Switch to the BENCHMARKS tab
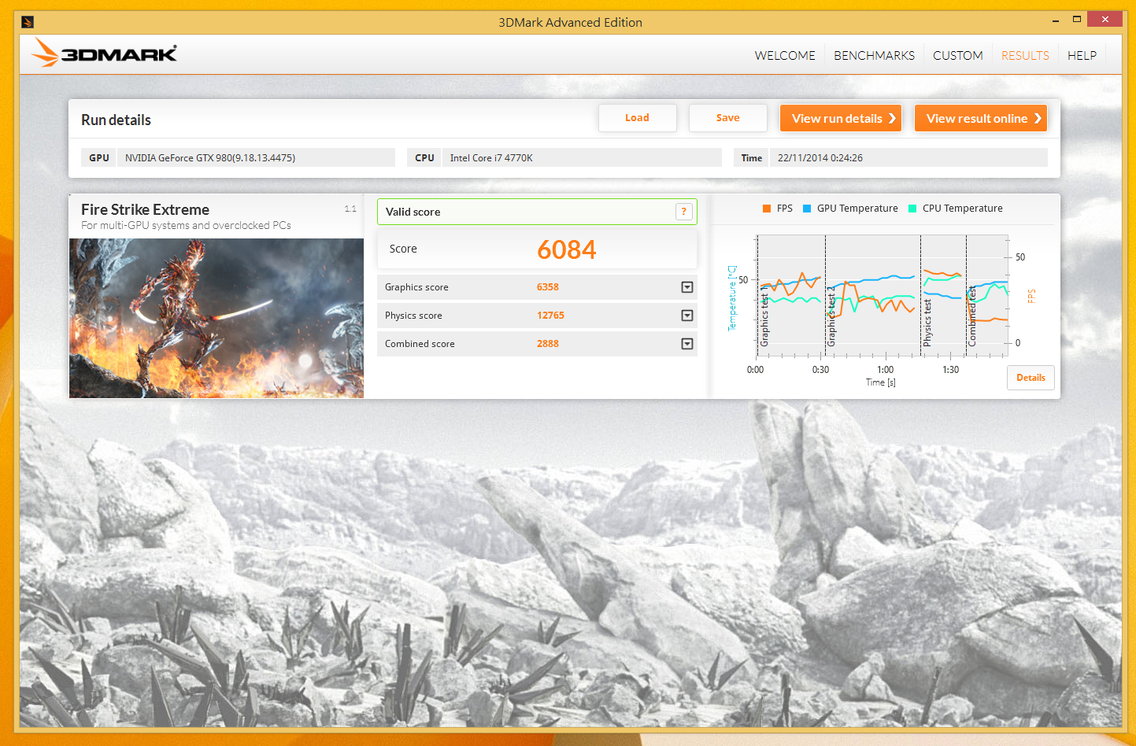 click(x=874, y=55)
